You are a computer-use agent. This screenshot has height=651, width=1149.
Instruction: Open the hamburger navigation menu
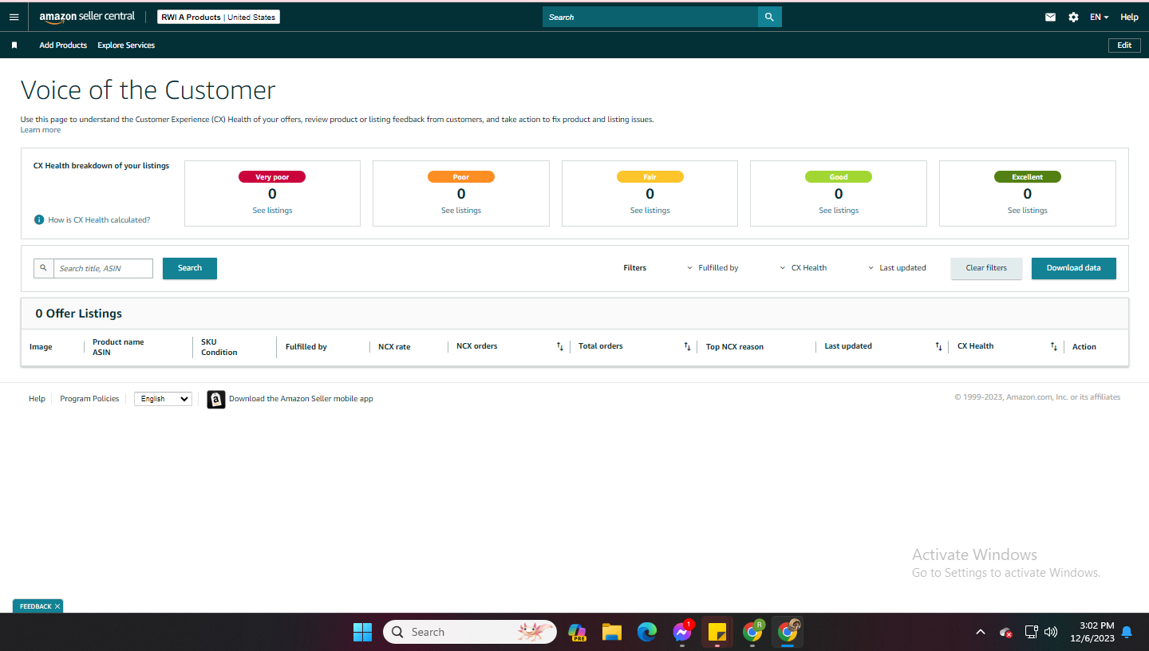[x=14, y=17]
